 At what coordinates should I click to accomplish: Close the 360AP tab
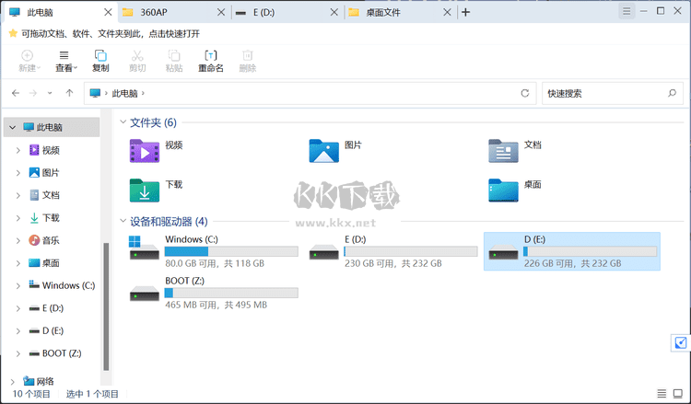coord(221,12)
